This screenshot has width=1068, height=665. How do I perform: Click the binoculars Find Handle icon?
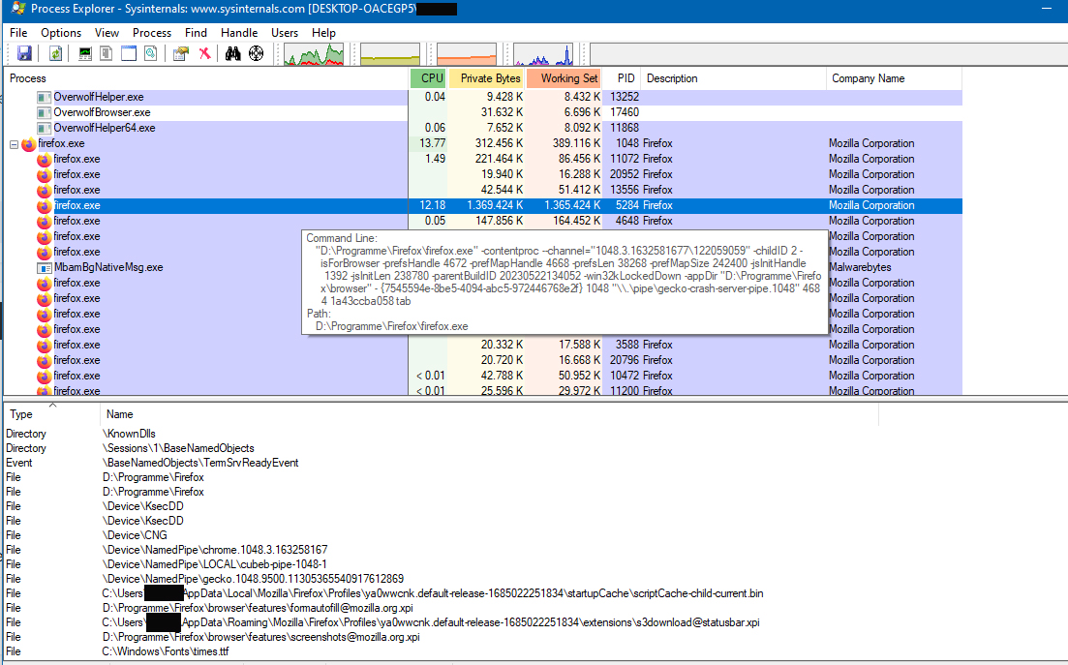click(x=232, y=54)
